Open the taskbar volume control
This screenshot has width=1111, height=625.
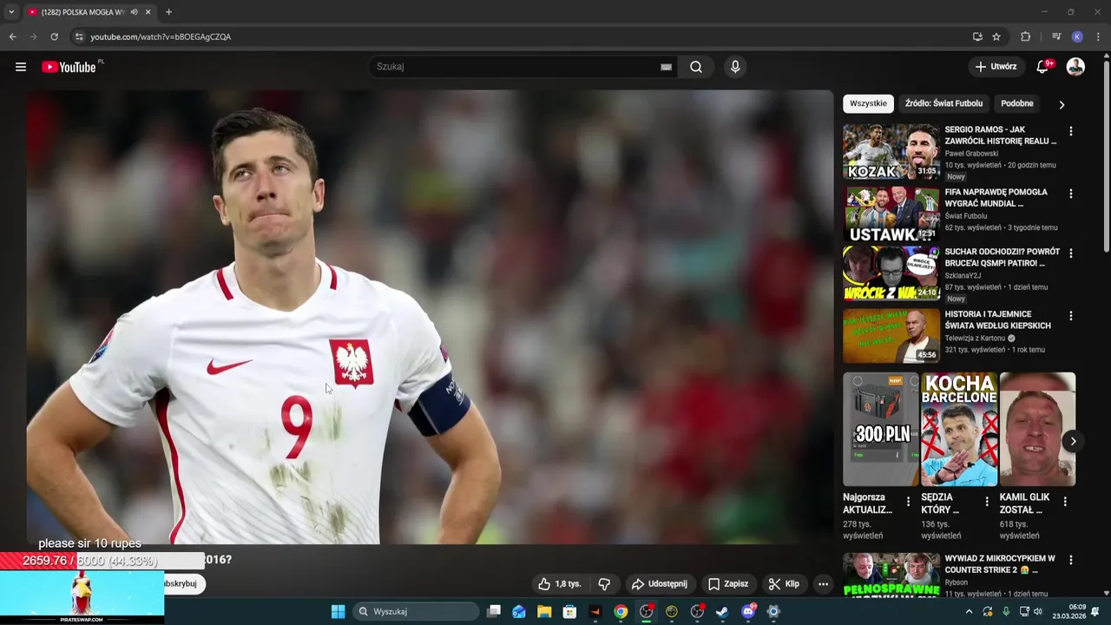[x=1038, y=611]
